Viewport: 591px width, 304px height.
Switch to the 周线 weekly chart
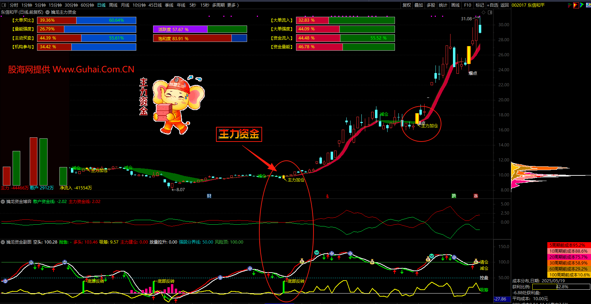point(113,5)
